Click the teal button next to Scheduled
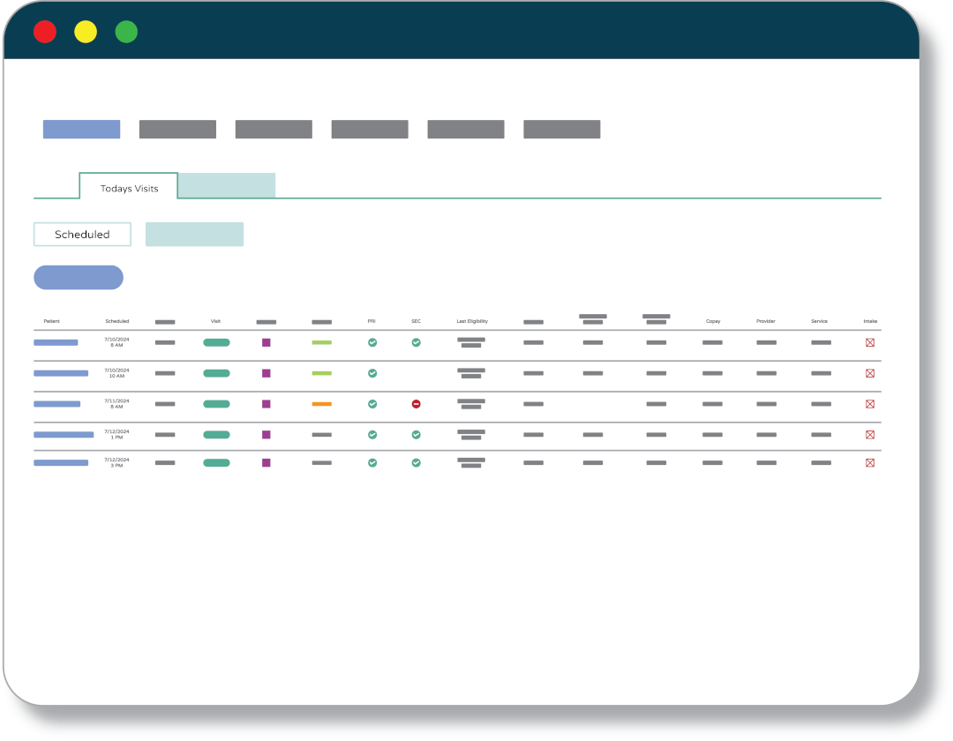 tap(194, 235)
